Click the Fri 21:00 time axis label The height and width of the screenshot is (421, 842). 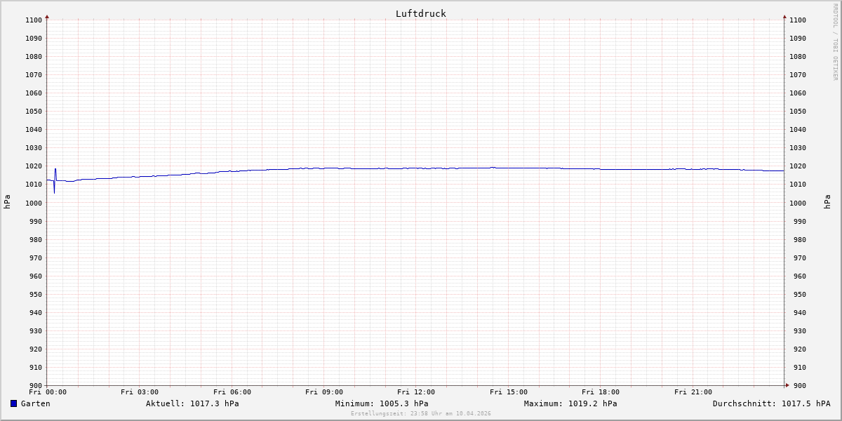(693, 392)
